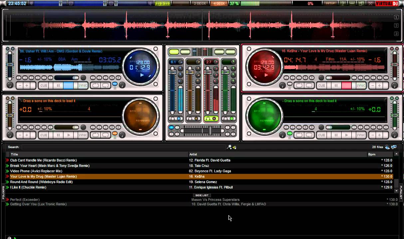
Task: Click play on the green deck
Action: pyautogui.click(x=346, y=135)
